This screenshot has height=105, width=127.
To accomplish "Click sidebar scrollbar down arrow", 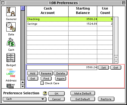I will pyautogui.click(x=23, y=86).
